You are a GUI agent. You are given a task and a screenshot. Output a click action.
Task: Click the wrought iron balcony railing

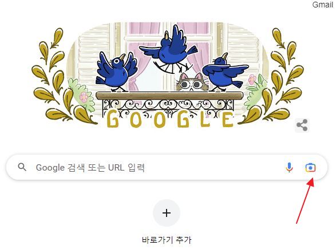pyautogui.click(x=168, y=106)
